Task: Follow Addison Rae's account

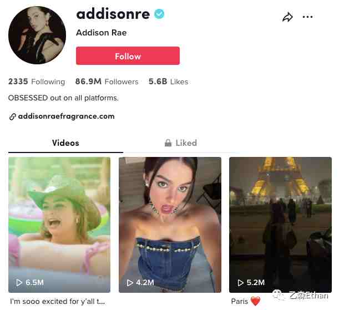Action: click(128, 56)
